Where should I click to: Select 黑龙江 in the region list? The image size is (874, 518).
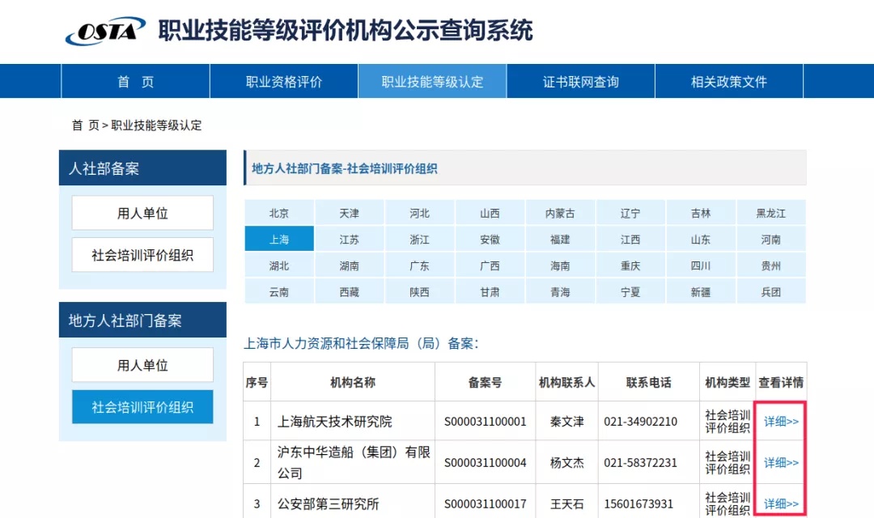click(x=770, y=214)
